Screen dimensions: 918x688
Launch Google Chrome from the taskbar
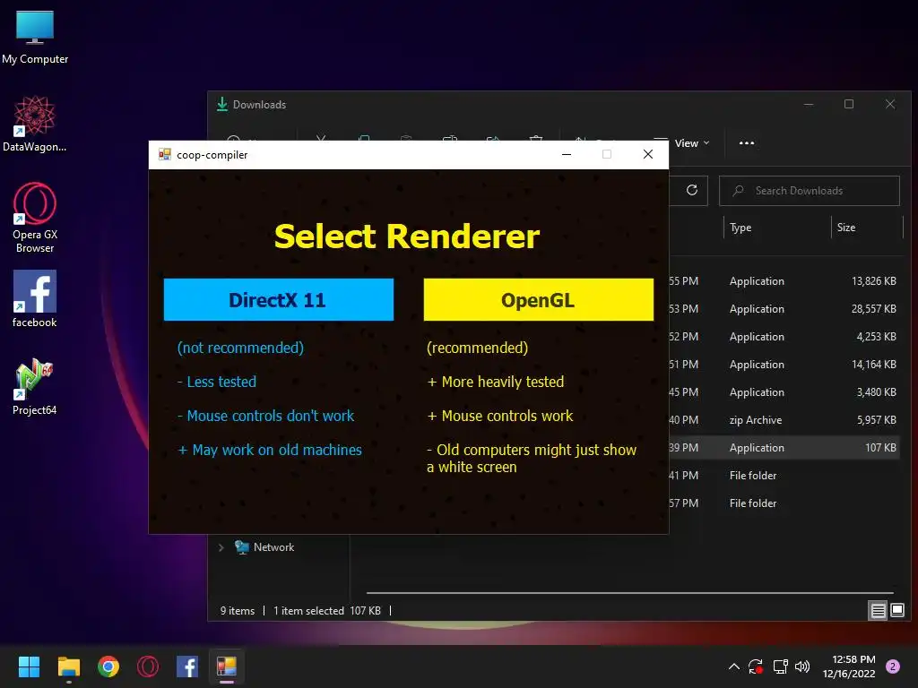(108, 666)
